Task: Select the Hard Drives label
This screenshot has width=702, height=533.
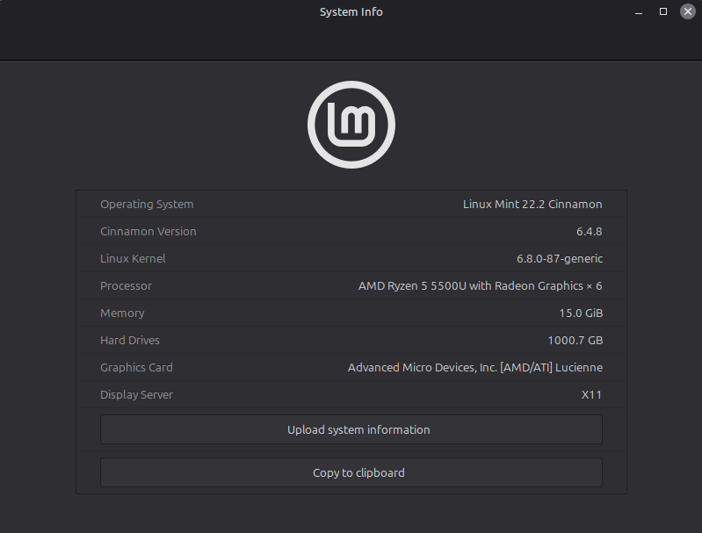Action: [130, 340]
